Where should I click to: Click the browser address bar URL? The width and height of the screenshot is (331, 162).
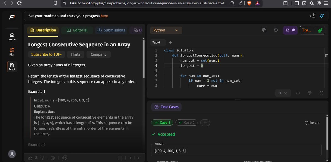coord(148,3)
